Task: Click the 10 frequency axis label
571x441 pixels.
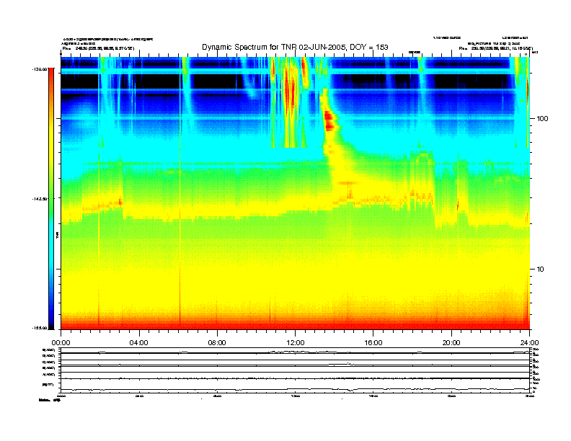Action: click(541, 269)
